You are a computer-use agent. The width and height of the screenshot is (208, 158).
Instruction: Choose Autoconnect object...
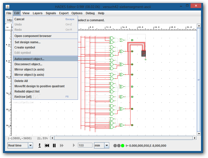[x=45, y=59]
